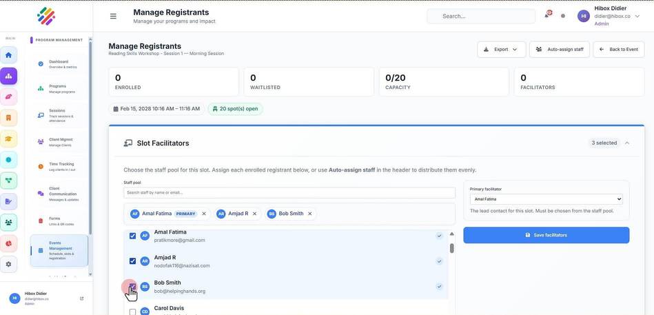
Task: Open the home icon in main rail
Action: tap(8, 55)
